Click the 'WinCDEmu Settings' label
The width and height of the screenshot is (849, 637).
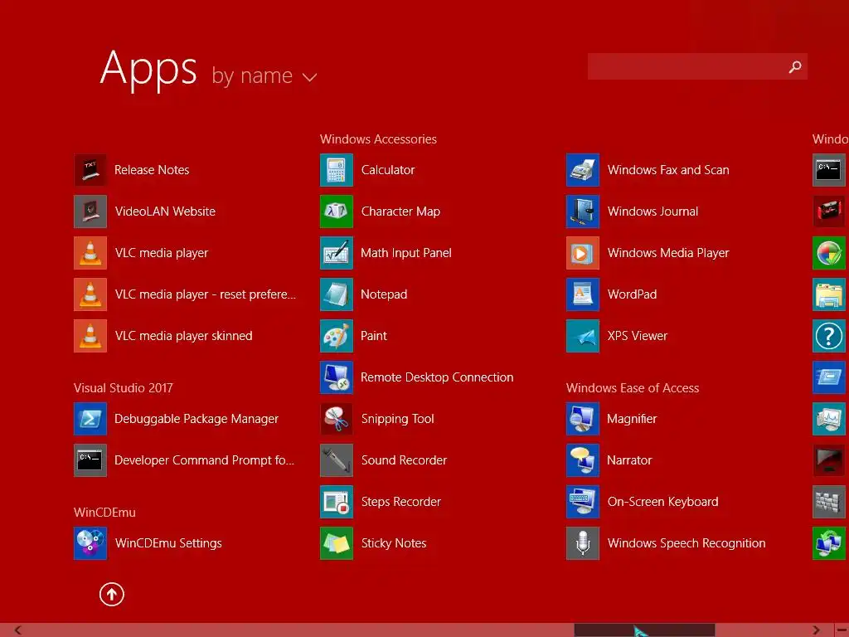pos(168,543)
